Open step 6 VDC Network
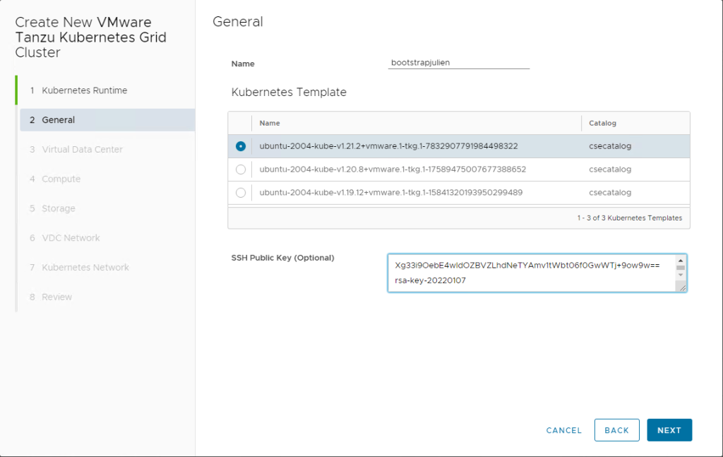 tap(64, 238)
